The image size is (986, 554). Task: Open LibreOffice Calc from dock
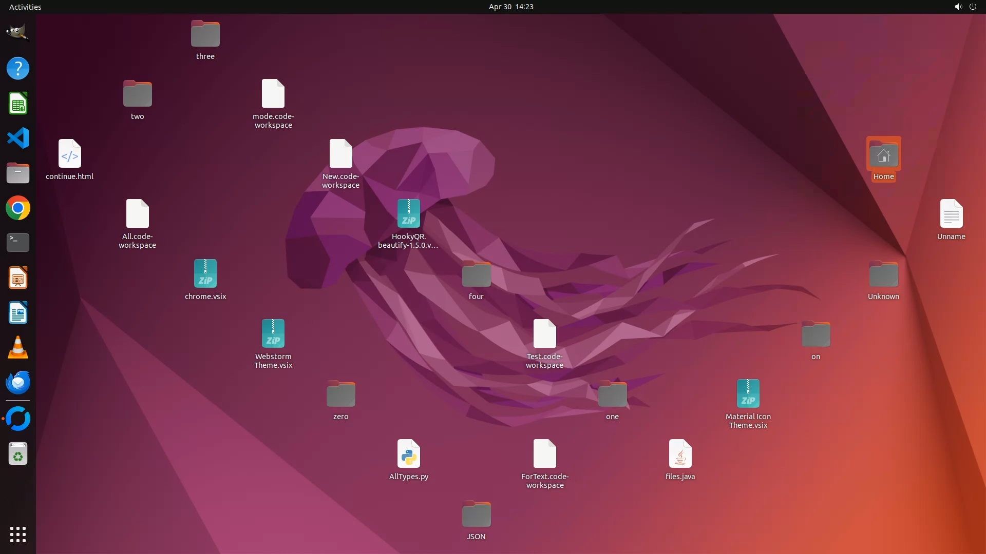tap(17, 103)
